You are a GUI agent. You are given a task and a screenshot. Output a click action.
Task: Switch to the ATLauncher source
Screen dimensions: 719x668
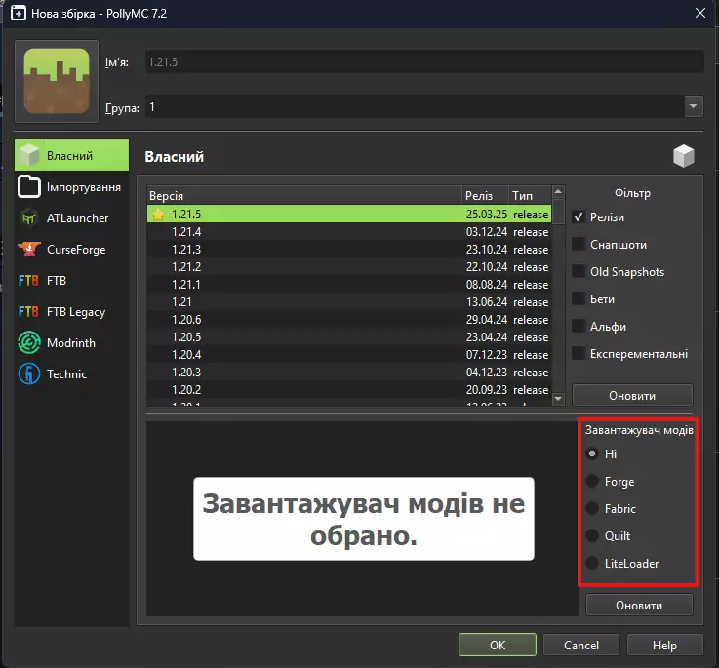tap(71, 218)
